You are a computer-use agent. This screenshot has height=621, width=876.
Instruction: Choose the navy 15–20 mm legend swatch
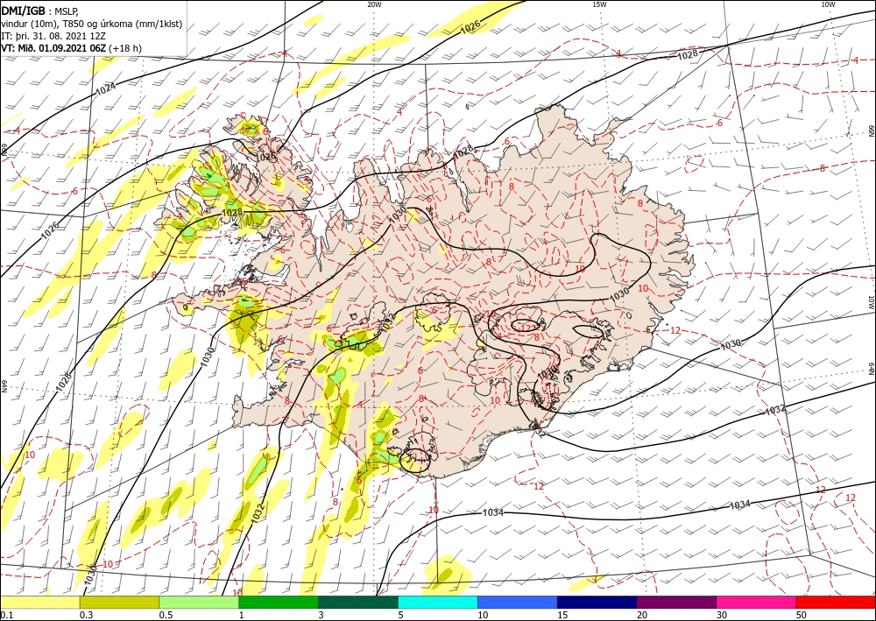coord(597,602)
